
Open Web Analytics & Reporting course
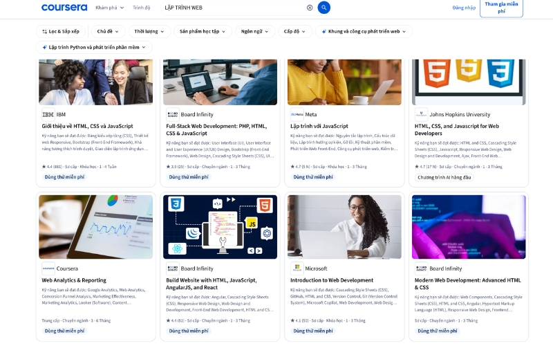tap(74, 280)
